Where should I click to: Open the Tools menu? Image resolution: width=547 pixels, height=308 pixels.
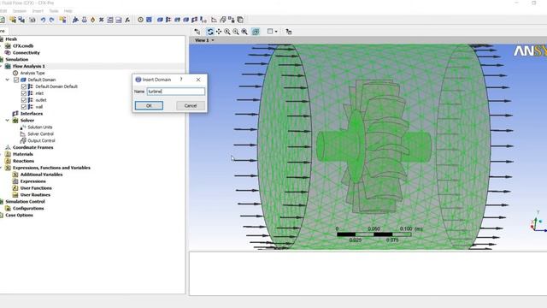pos(53,11)
